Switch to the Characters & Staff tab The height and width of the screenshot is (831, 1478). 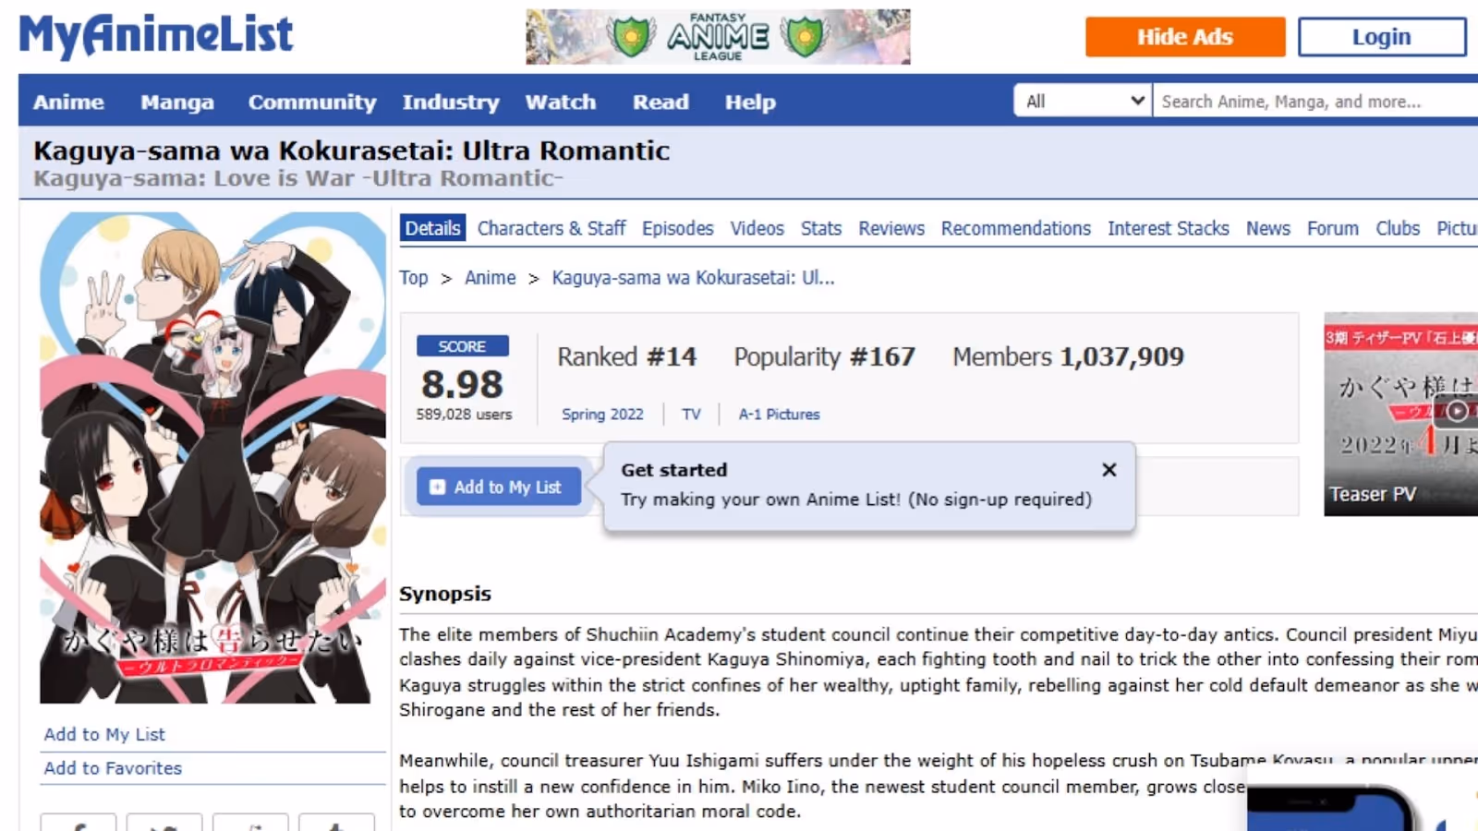tap(551, 228)
